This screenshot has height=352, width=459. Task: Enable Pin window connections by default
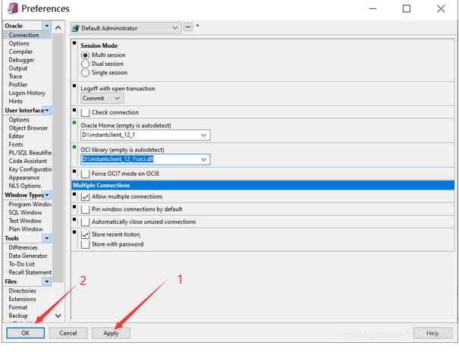[85, 209]
